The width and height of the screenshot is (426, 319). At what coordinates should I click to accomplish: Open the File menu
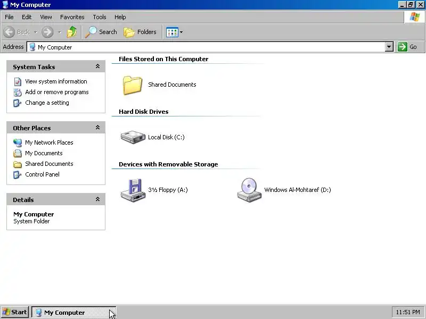(9, 17)
